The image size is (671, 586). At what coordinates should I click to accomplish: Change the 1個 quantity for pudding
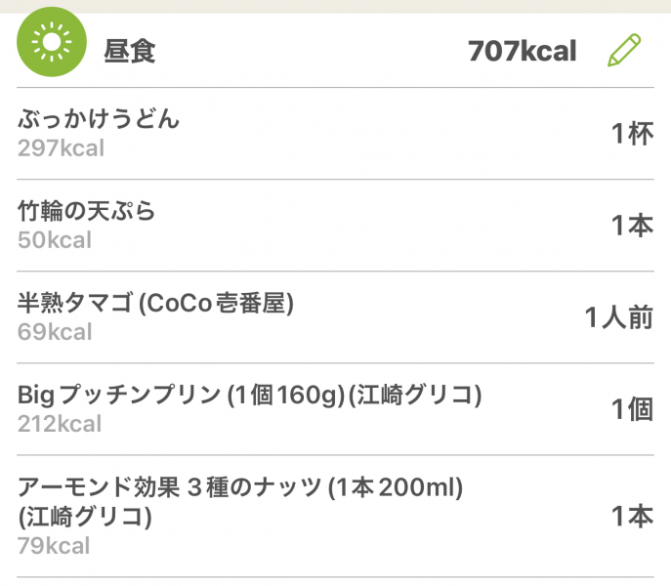[x=632, y=409]
